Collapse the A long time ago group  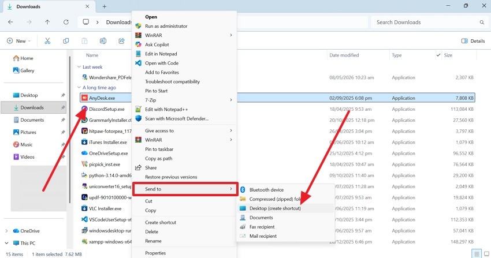tap(79, 88)
